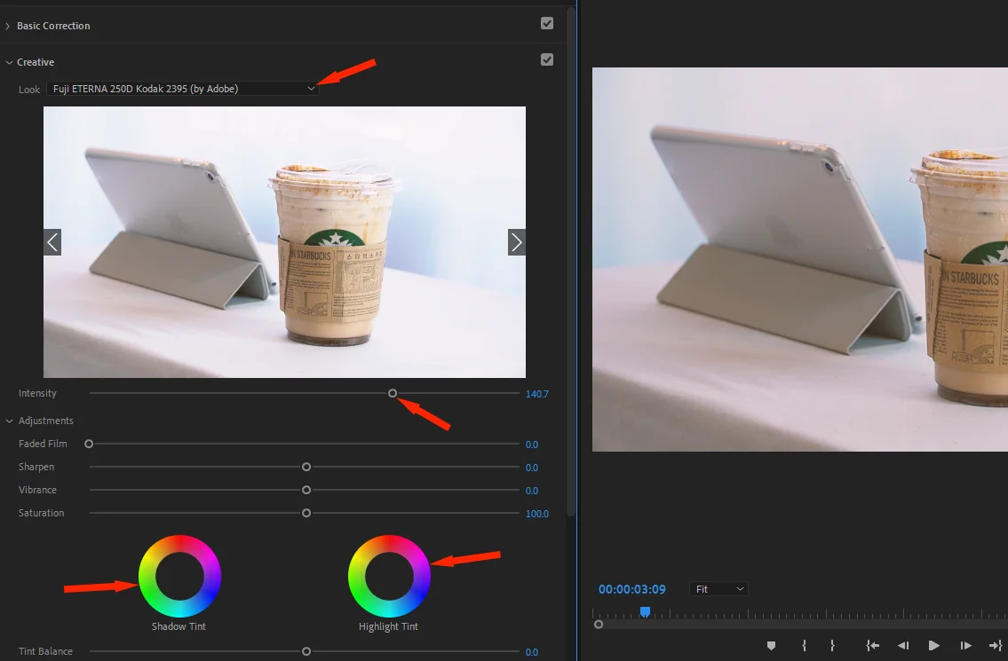This screenshot has width=1008, height=661.
Task: Step back one frame
Action: pyautogui.click(x=903, y=646)
